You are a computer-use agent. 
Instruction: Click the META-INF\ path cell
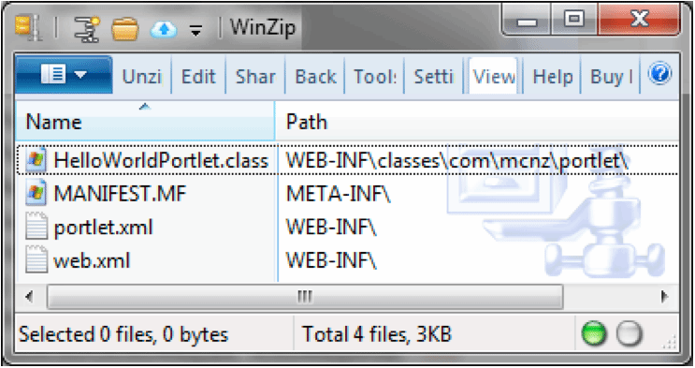(x=339, y=194)
